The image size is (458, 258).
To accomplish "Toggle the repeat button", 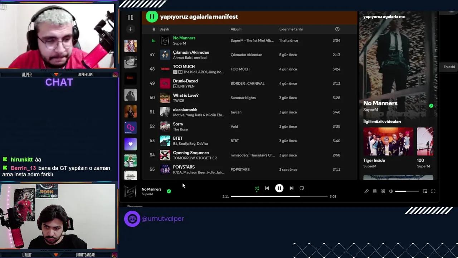I will (x=302, y=188).
